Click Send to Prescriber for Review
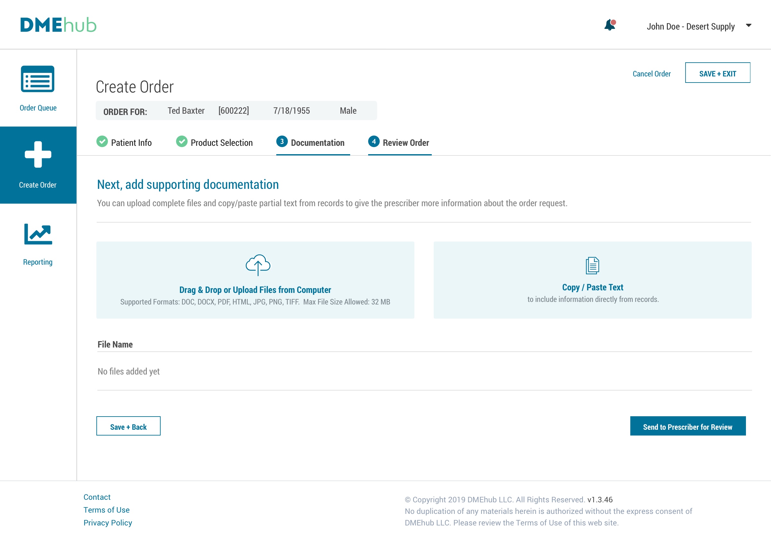This screenshot has width=771, height=555. [x=687, y=427]
